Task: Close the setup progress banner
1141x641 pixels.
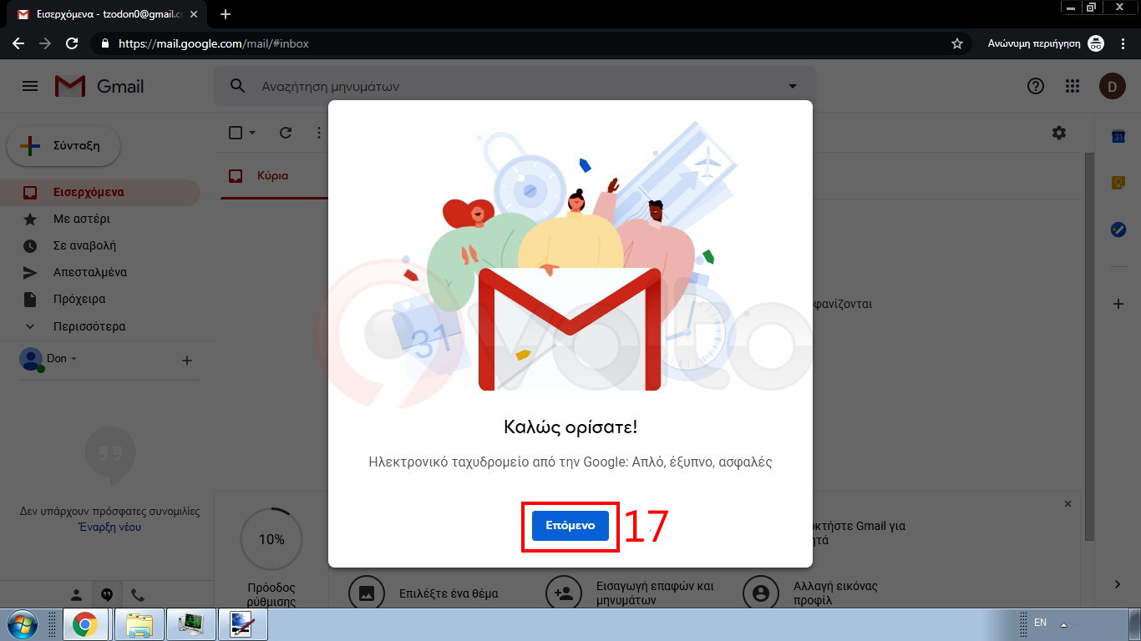Action: pyautogui.click(x=1067, y=504)
